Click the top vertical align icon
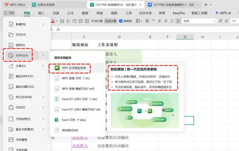Screen dimensions: 239x151 [153, 20]
